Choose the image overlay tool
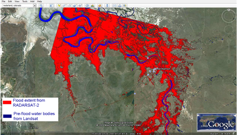This screenshot has width=237, height=135. click(75, 6)
